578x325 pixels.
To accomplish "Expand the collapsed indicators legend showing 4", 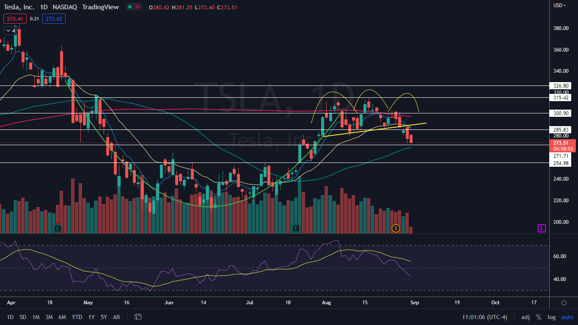I will pos(10,30).
